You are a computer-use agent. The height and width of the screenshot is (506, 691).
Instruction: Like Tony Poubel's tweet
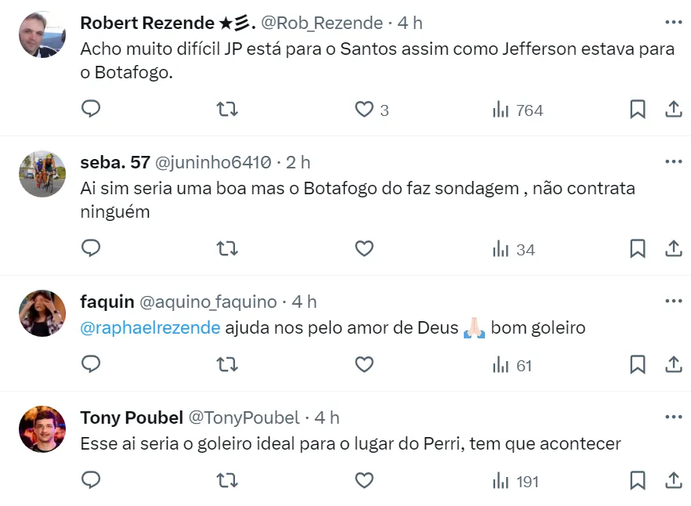[364, 481]
